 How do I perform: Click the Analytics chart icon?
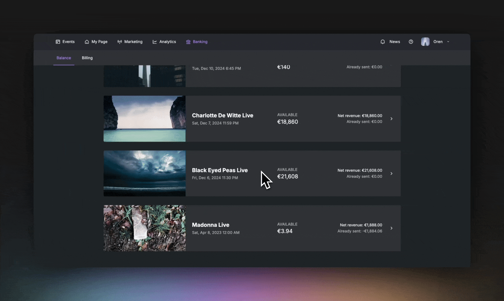click(x=154, y=42)
